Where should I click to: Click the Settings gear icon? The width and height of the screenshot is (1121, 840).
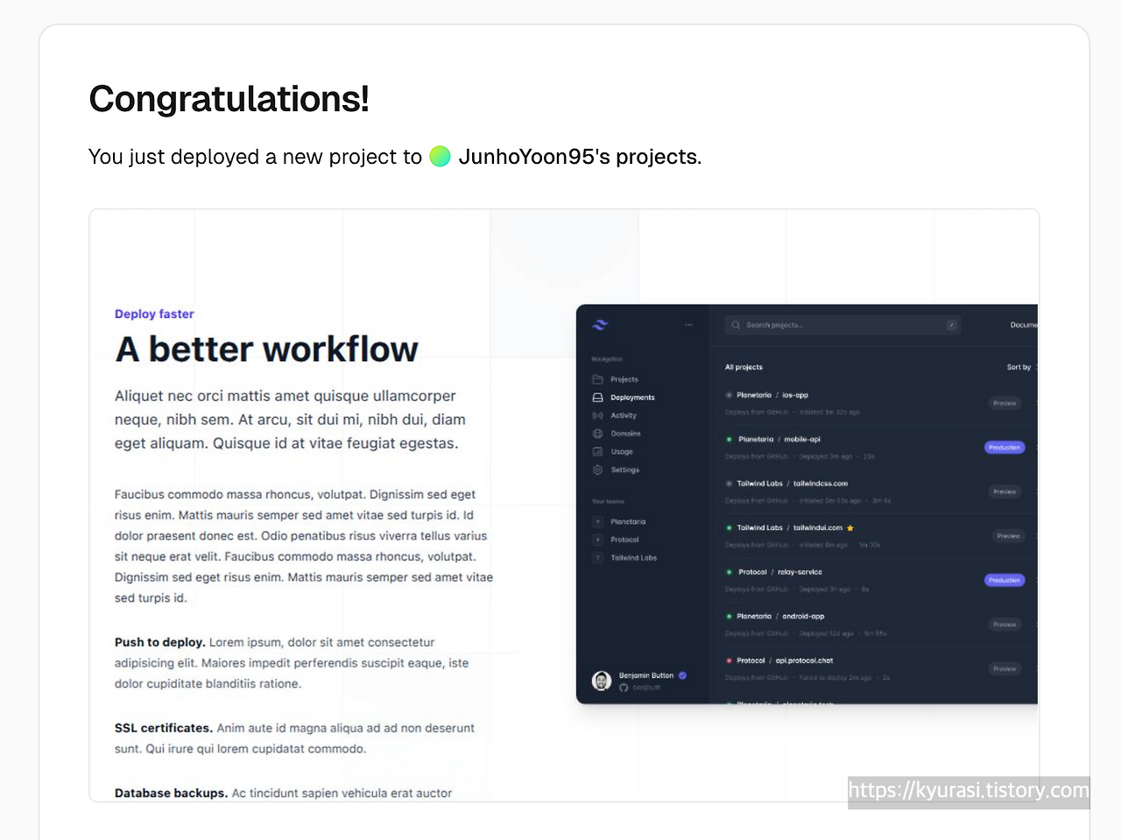click(597, 470)
